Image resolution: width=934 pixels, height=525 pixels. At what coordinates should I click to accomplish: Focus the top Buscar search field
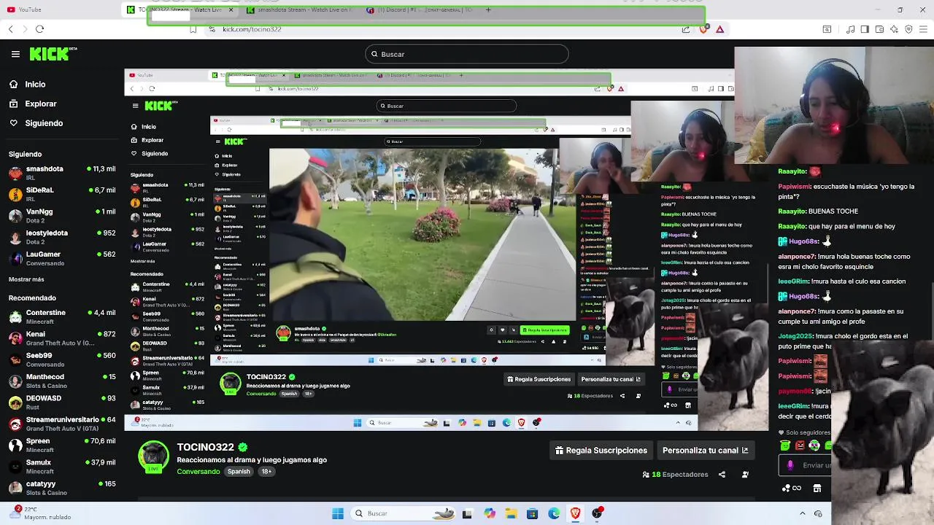coord(467,54)
